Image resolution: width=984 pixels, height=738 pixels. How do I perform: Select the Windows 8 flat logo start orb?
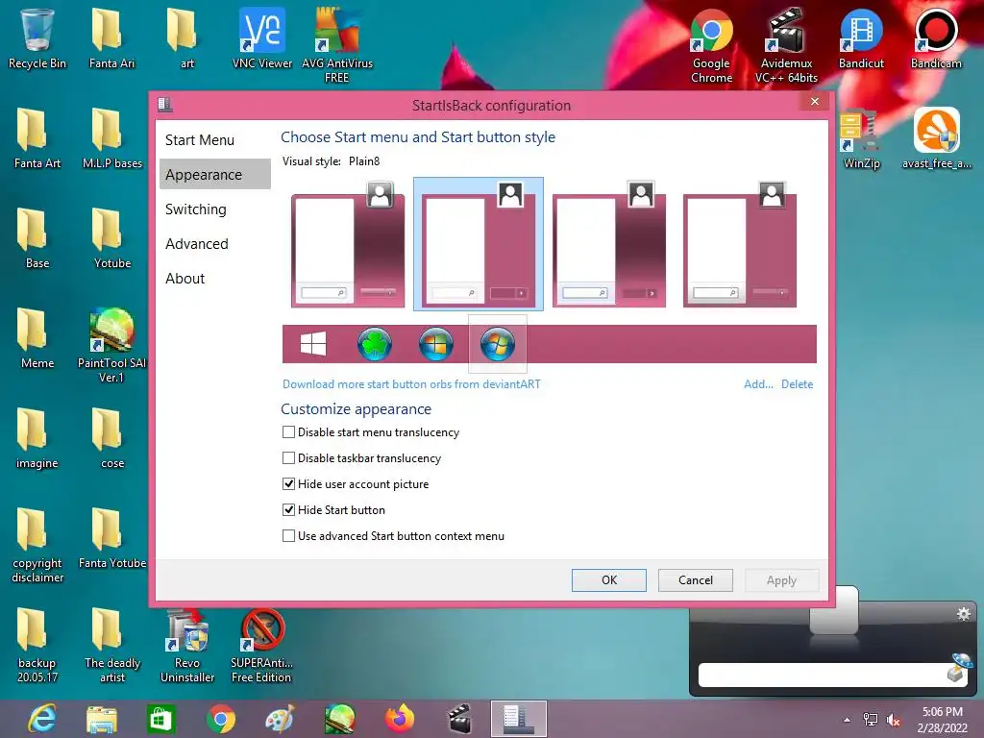click(313, 344)
